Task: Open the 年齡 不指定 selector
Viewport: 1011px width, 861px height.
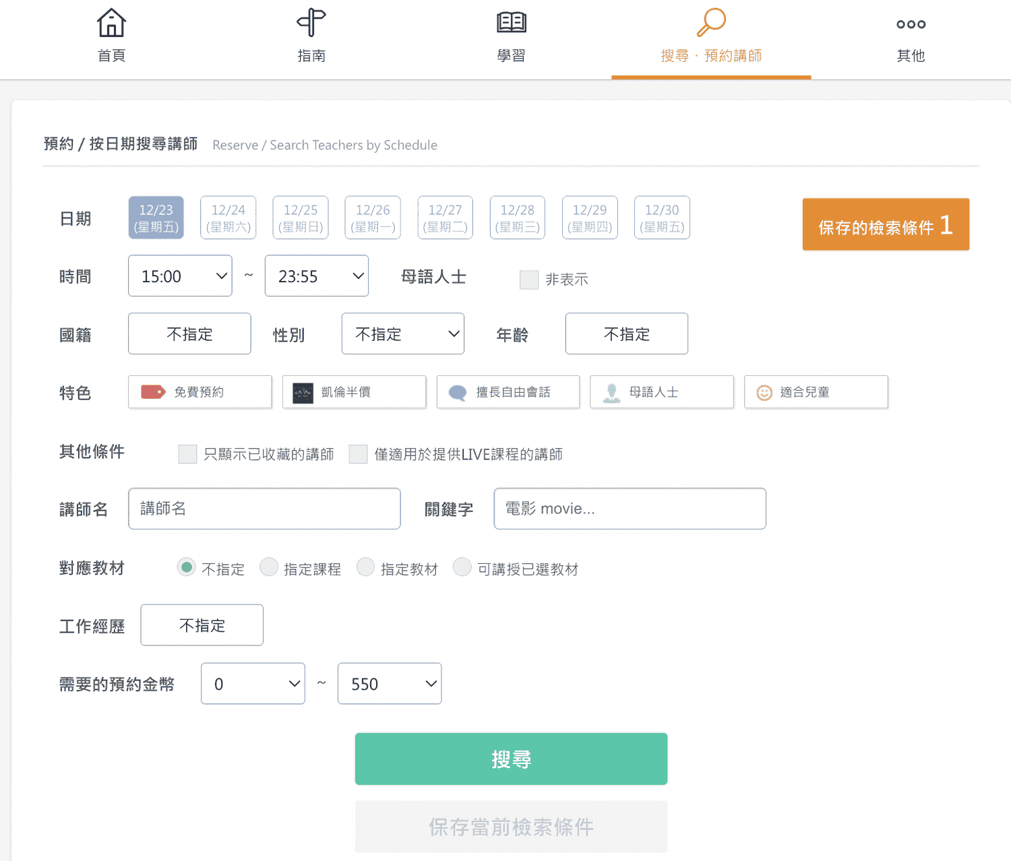Action: click(627, 333)
